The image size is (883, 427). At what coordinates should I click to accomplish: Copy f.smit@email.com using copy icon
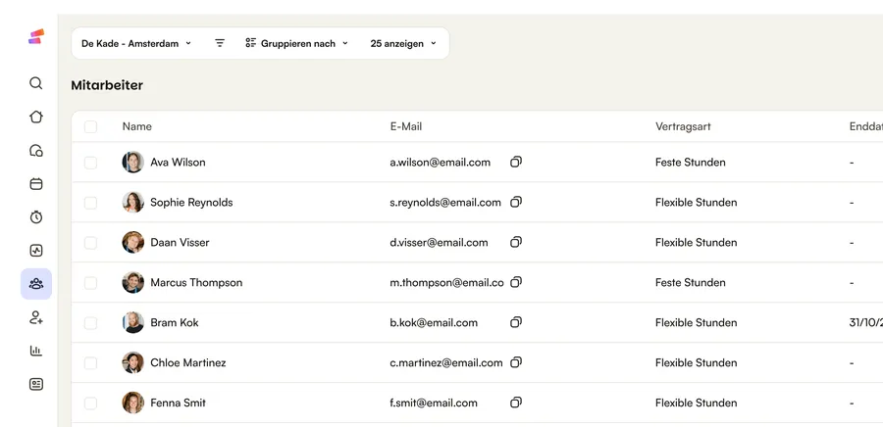tap(516, 403)
